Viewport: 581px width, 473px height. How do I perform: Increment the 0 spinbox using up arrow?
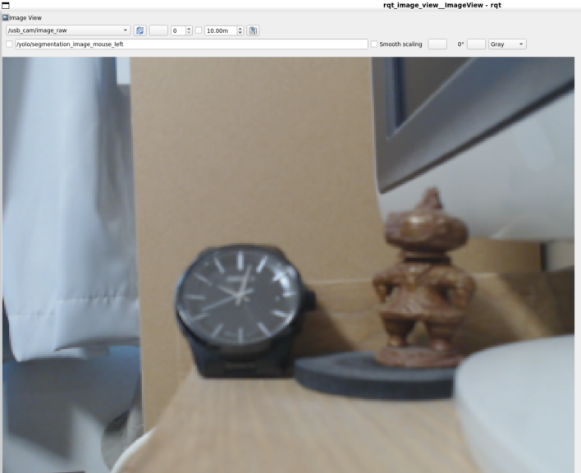189,28
